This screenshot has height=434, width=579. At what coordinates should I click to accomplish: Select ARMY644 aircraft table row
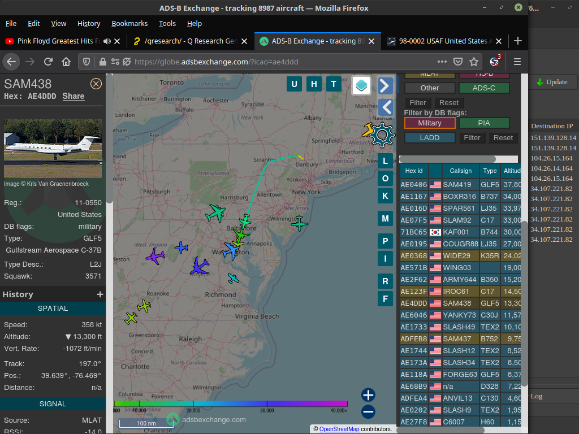click(460, 279)
